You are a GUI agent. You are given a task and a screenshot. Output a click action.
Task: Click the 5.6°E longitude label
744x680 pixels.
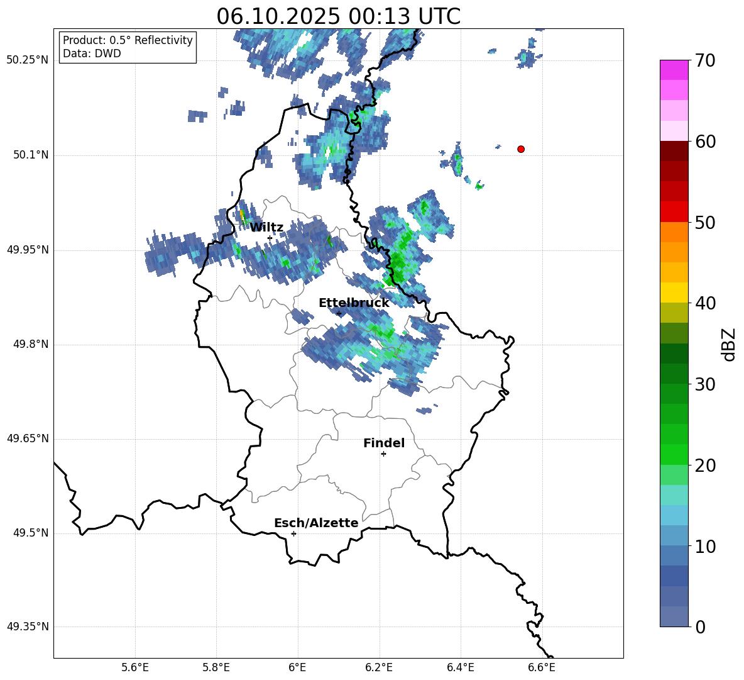[135, 667]
